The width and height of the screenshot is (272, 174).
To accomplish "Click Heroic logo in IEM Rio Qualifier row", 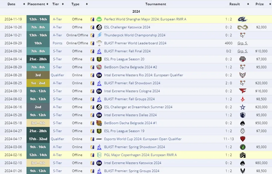I will pos(242,75).
